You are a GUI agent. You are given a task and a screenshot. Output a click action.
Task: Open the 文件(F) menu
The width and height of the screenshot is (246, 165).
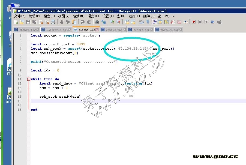click(19, 16)
